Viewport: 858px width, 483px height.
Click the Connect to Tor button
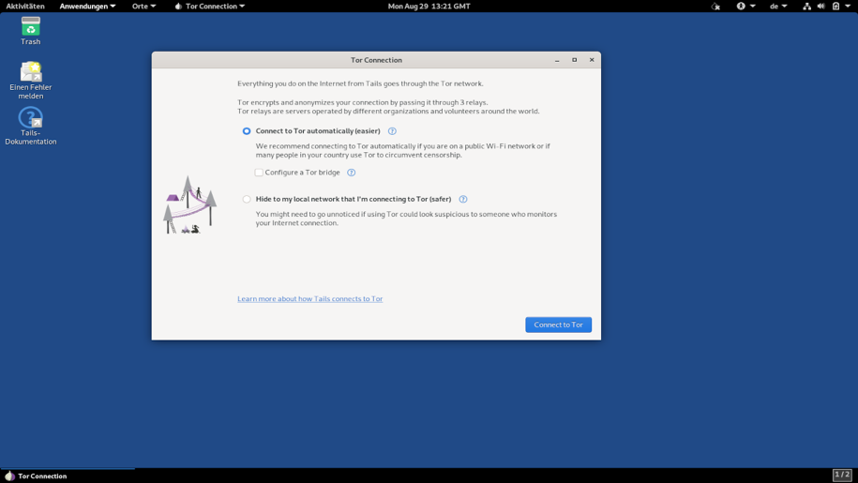[x=558, y=325]
